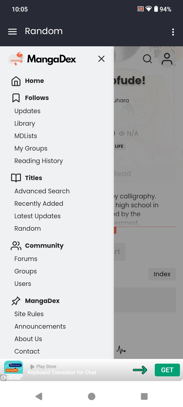Close the MangaDex side drawer

[x=101, y=59]
